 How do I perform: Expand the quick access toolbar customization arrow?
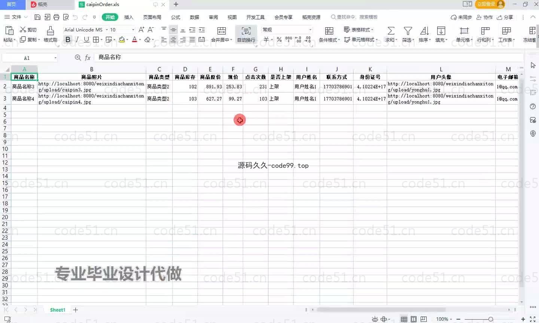tap(94, 17)
